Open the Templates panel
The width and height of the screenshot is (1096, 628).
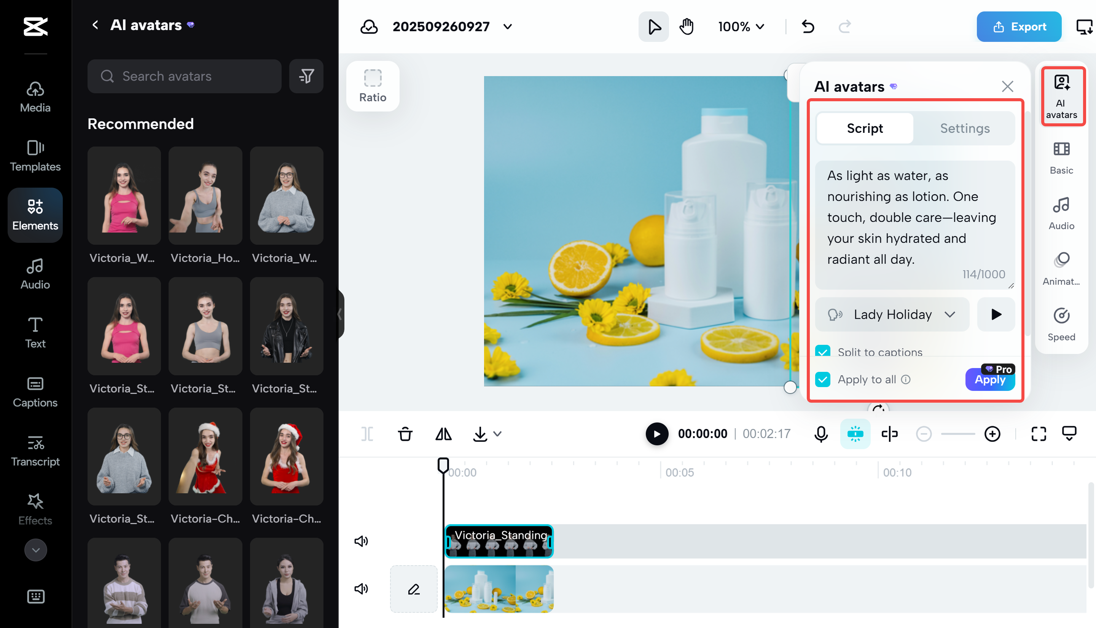coord(35,155)
